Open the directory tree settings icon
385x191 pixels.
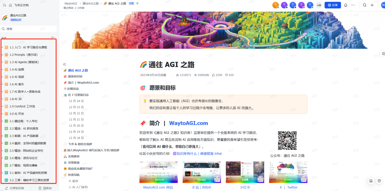53,37
